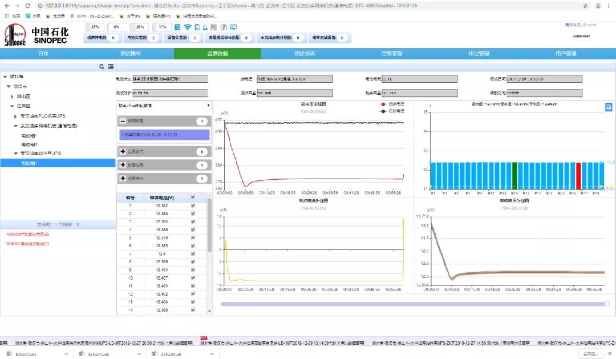Export bar chart with the save icon

(609, 107)
